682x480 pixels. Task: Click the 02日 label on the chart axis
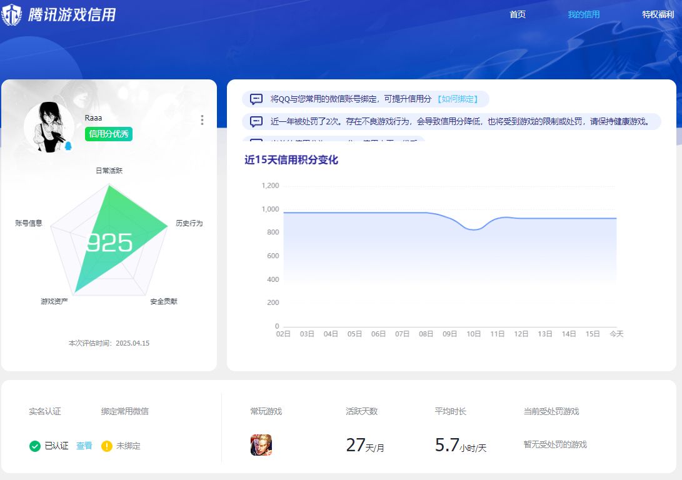click(283, 334)
